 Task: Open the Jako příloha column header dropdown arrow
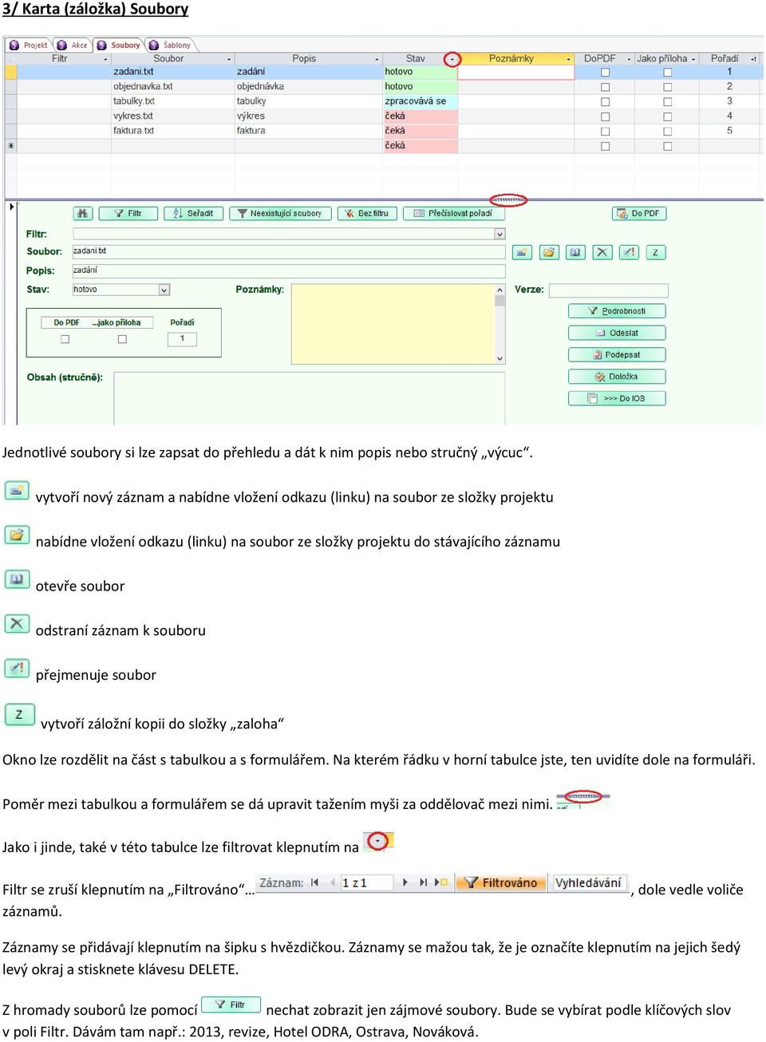click(x=693, y=59)
